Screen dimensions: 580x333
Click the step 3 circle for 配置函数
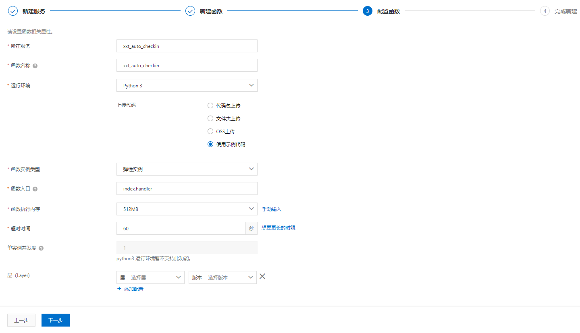[x=367, y=11]
